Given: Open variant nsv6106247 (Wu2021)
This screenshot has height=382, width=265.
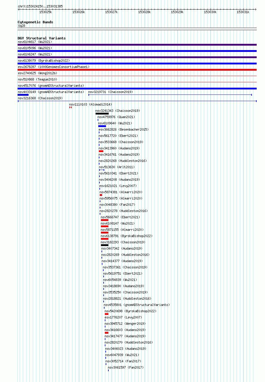Looking at the screenshot, I should (x=35, y=54).
